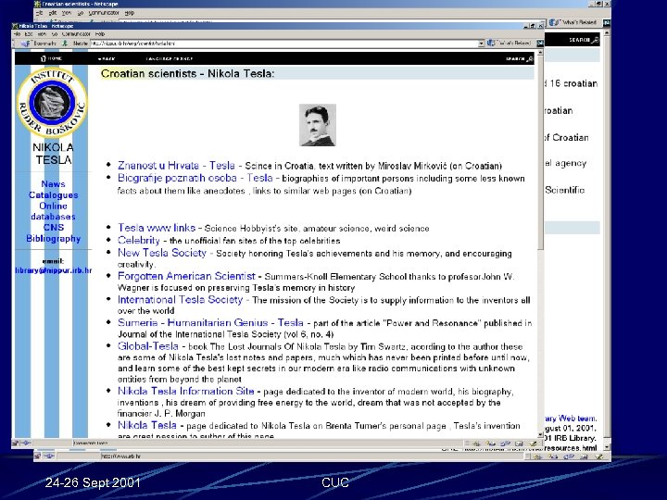The height and width of the screenshot is (500, 667).
Task: Click the Netsite location icon beside the URL
Action: pyautogui.click(x=65, y=44)
